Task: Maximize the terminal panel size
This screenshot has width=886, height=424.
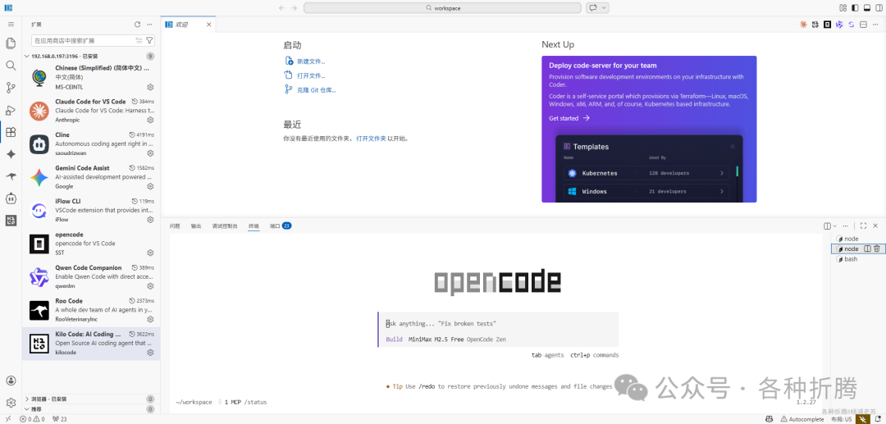Action: click(x=863, y=226)
